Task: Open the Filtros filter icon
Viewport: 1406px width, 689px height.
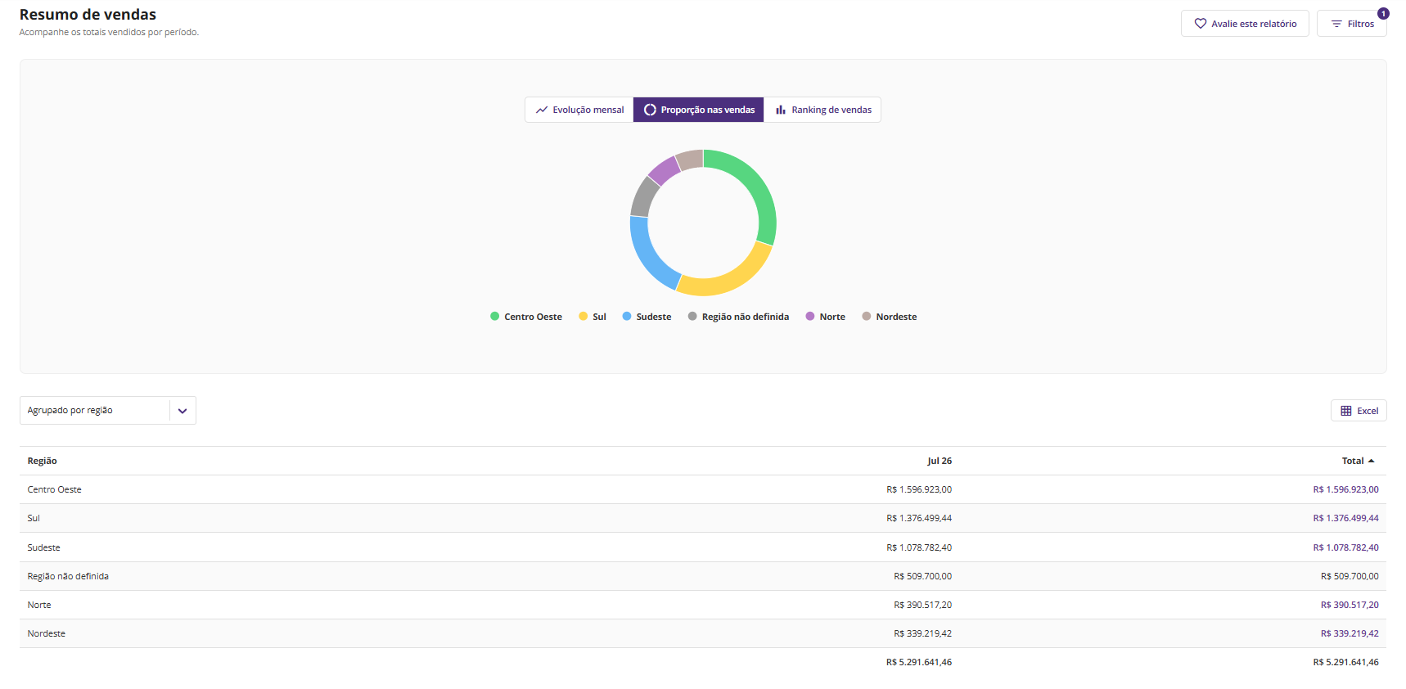Action: pos(1336,24)
